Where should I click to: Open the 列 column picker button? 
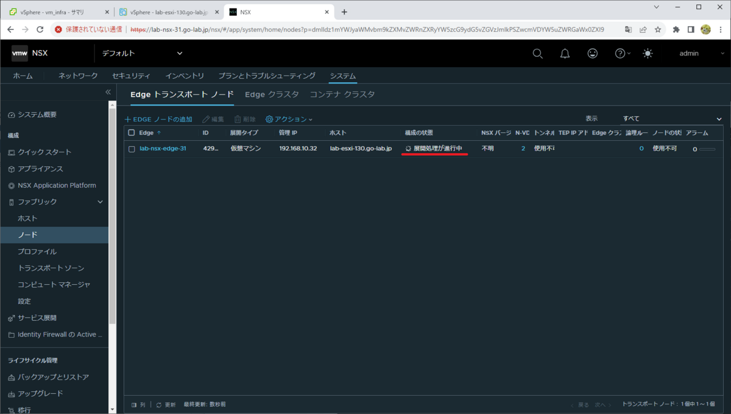[138, 405]
